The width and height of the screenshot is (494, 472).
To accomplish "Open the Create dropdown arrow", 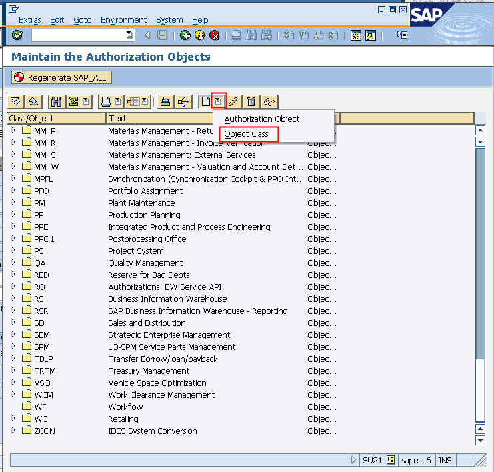I will click(218, 101).
